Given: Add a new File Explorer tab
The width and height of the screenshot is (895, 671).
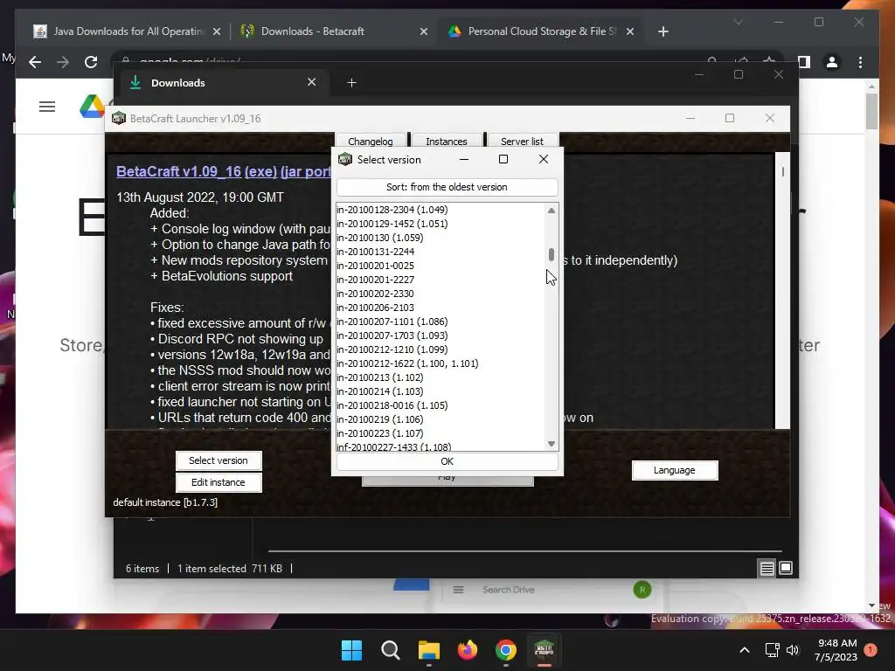Looking at the screenshot, I should [351, 83].
